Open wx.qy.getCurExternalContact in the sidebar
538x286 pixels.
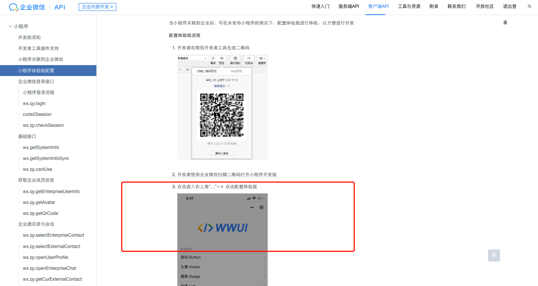pyautogui.click(x=52, y=279)
